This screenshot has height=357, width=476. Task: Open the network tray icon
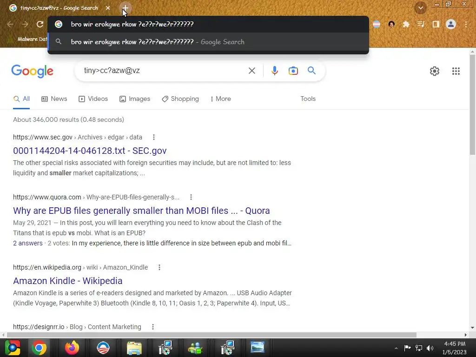(419, 348)
